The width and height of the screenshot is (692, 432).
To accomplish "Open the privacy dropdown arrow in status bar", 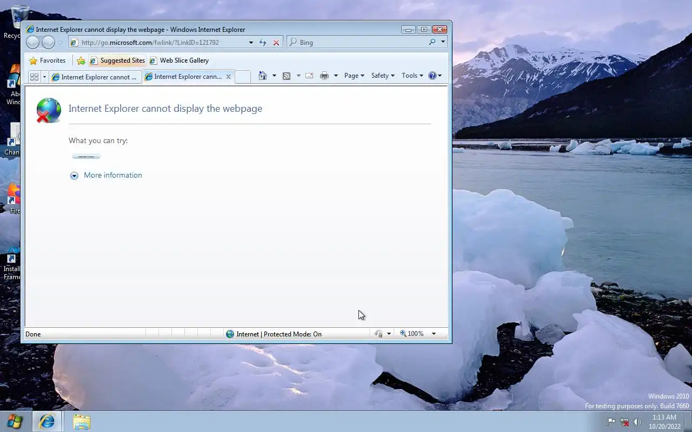I will pyautogui.click(x=389, y=334).
